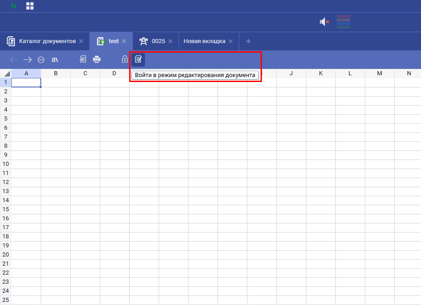Click the green up-down arrows icon
Image resolution: width=421 pixels, height=305 pixels.
pyautogui.click(x=14, y=5)
